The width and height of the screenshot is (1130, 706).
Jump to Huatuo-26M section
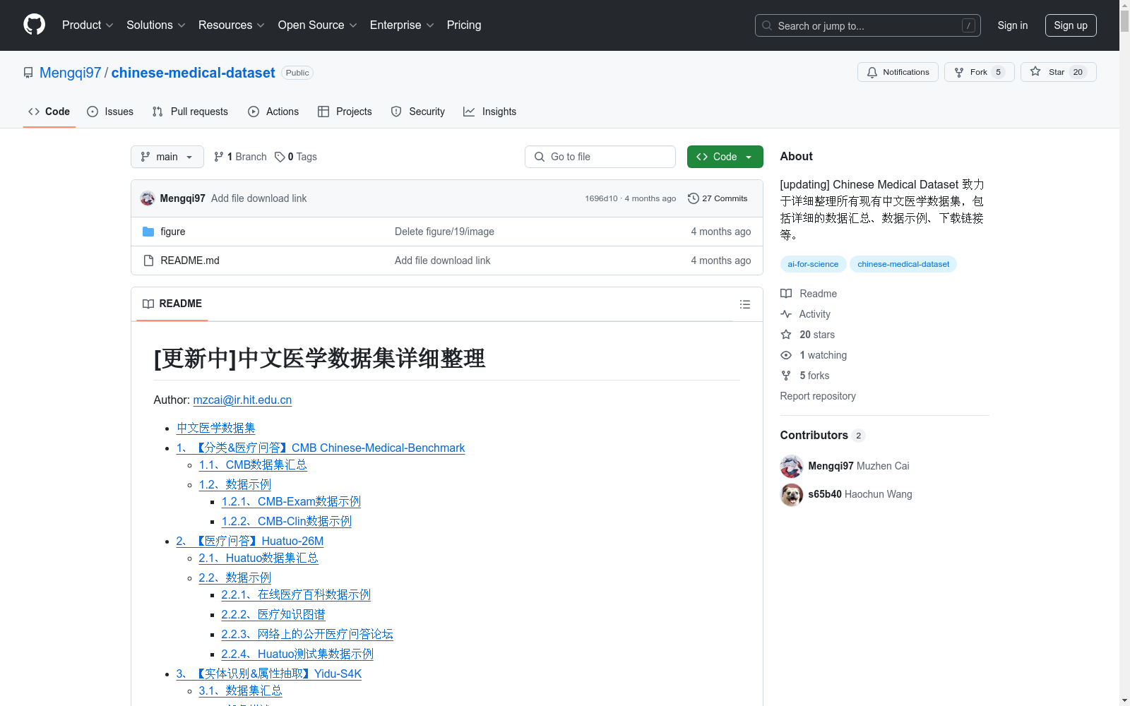250,541
